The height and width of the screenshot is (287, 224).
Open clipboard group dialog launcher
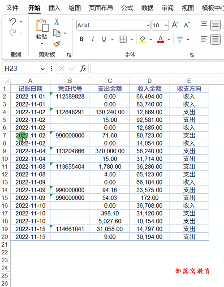tap(69, 55)
